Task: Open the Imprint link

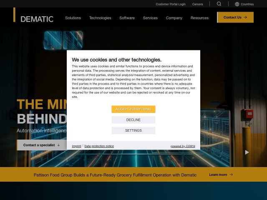Action: point(76,146)
